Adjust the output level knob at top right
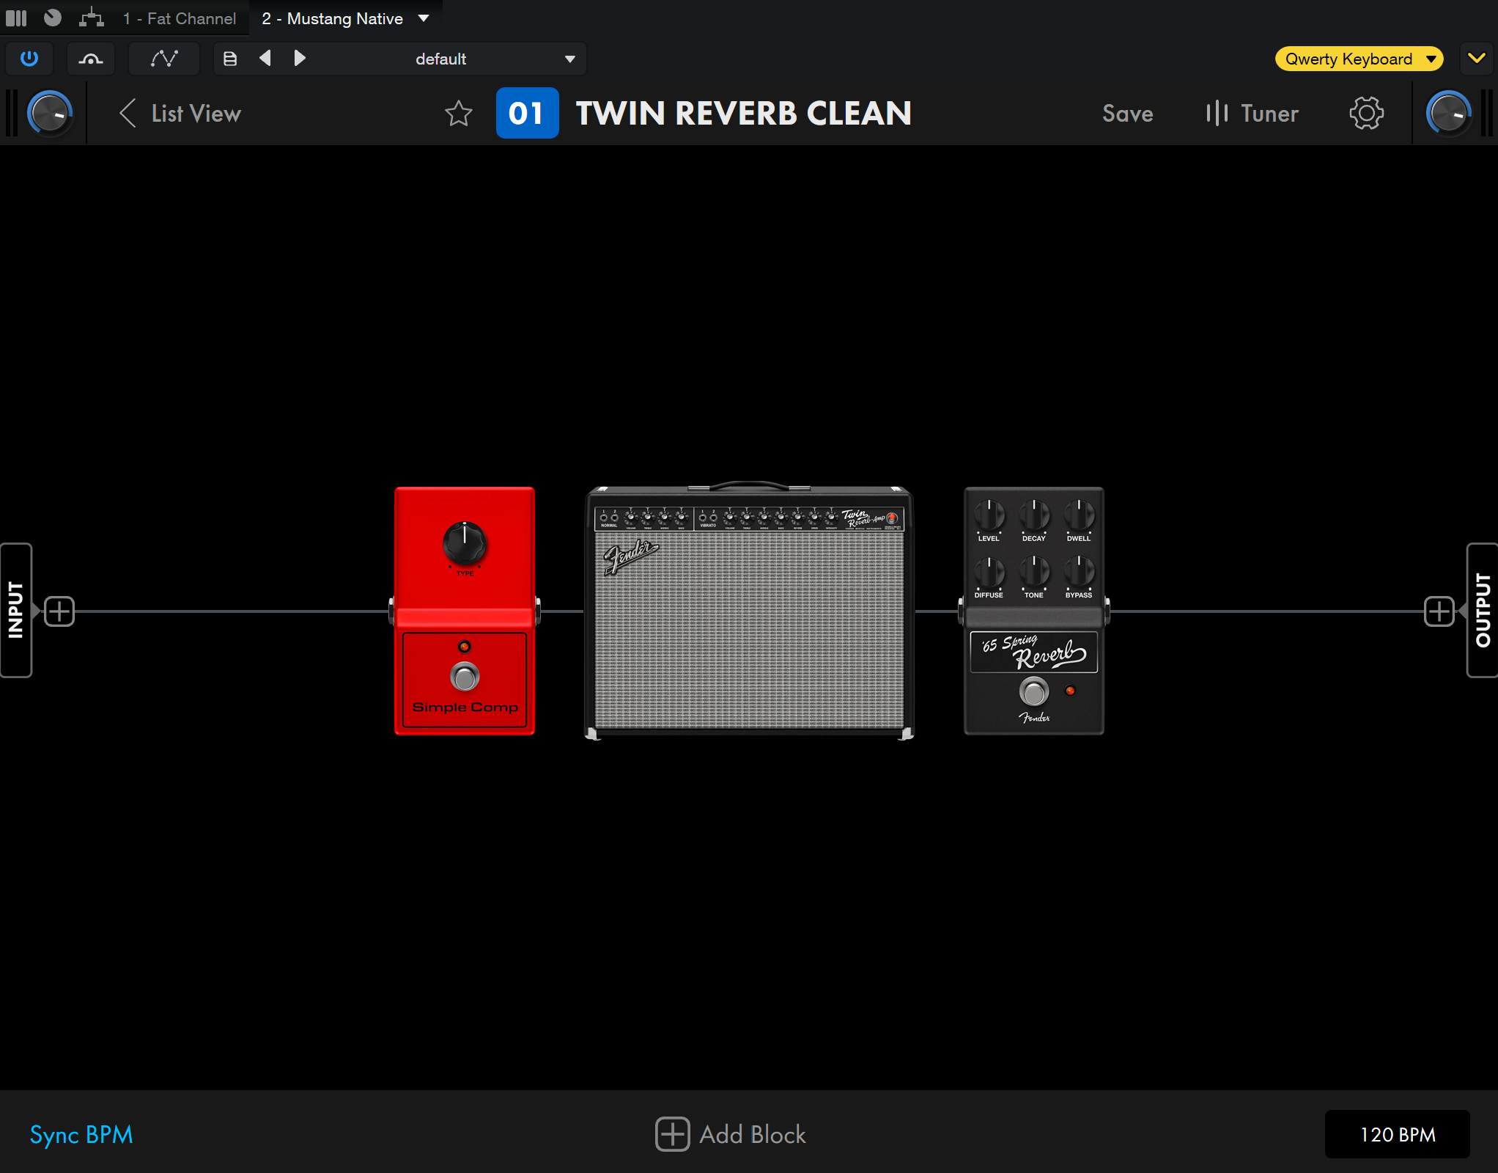 [1449, 114]
